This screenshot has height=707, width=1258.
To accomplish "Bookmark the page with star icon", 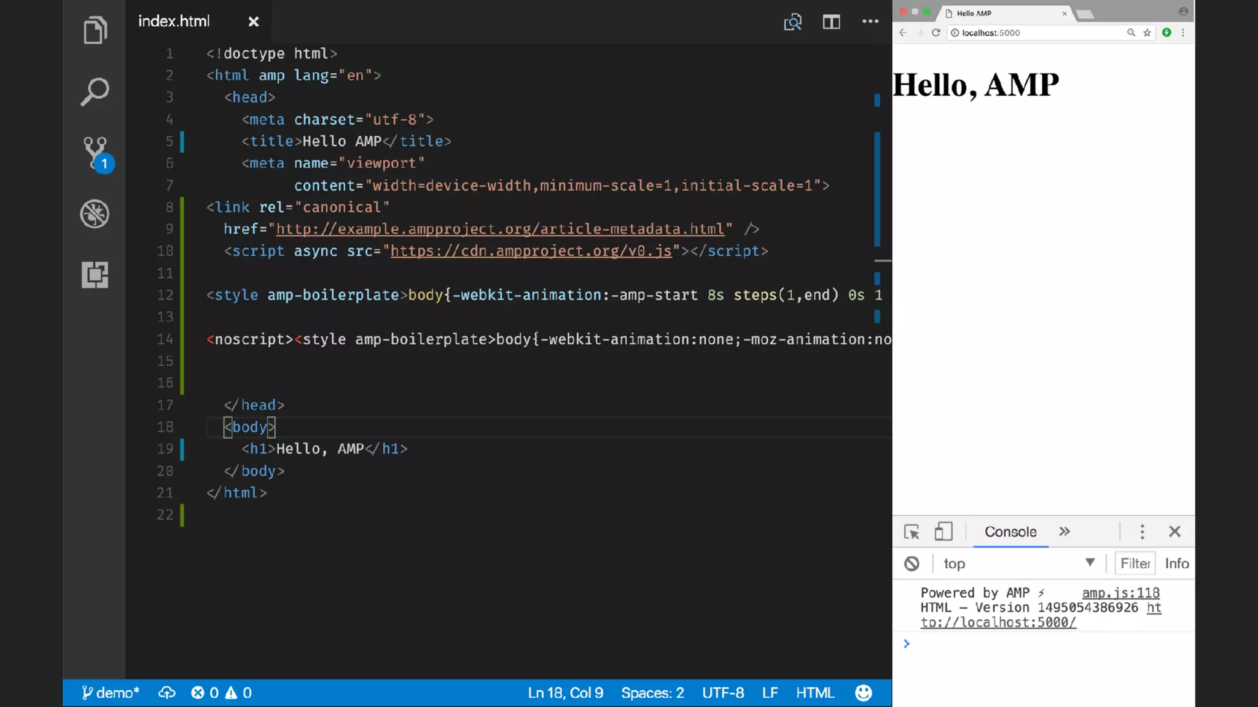I will click(1147, 33).
